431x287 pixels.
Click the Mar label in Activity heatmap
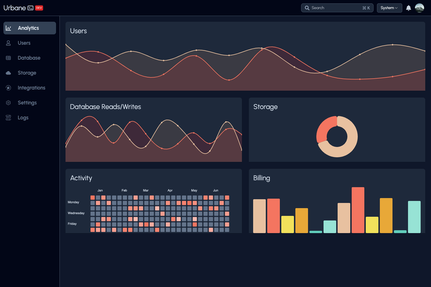[145, 190]
